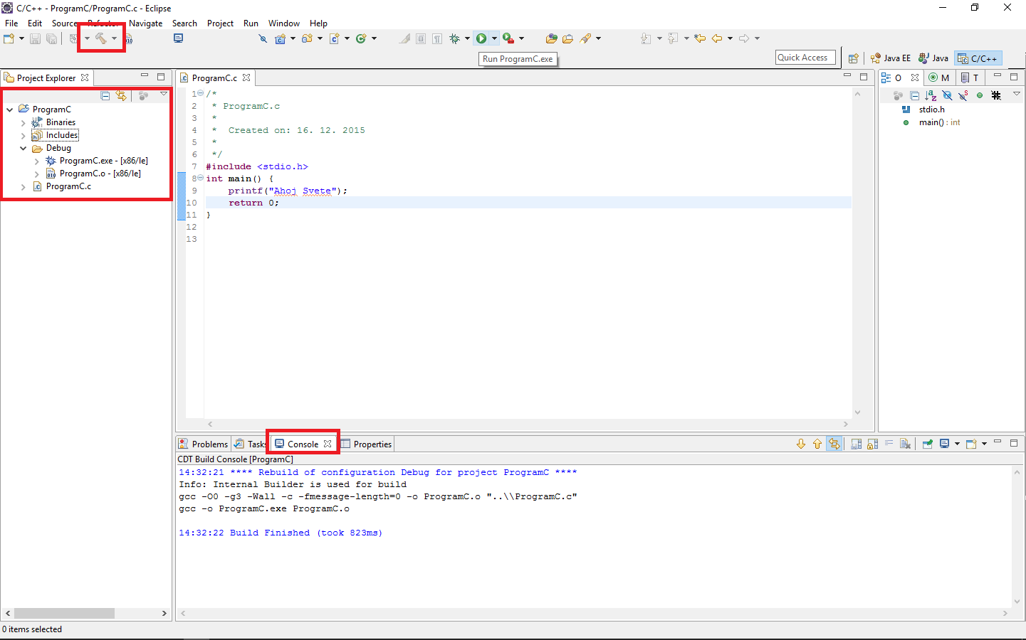Click inside the Quick Access field
The height and width of the screenshot is (640, 1026).
805,57
